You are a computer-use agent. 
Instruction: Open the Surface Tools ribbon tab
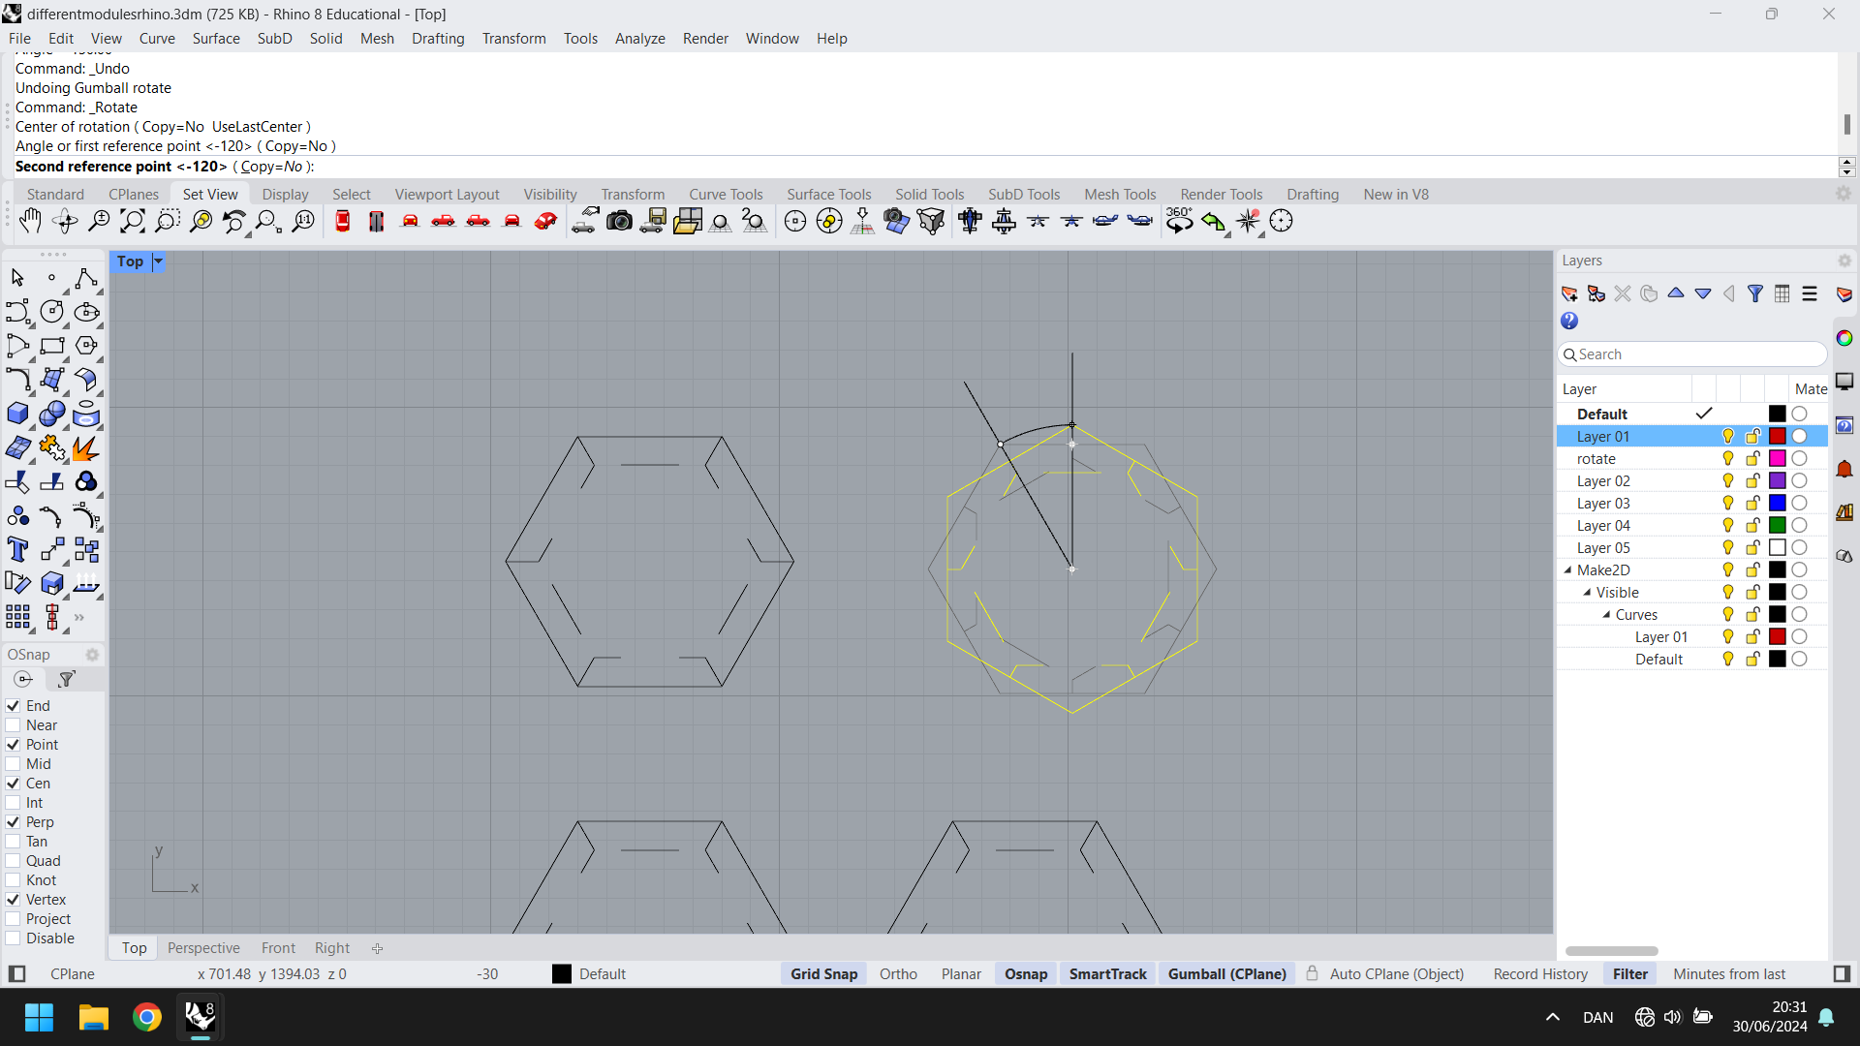tap(829, 193)
